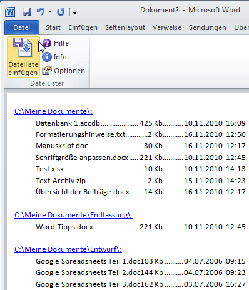249x290 pixels.
Task: Click the Hilfe question mark icon
Action: (x=47, y=43)
